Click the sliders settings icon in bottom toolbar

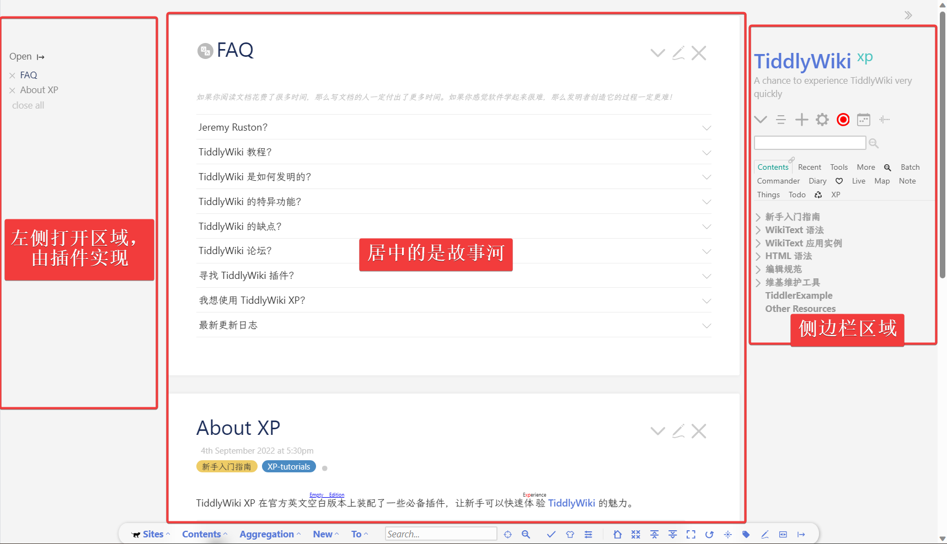(588, 534)
